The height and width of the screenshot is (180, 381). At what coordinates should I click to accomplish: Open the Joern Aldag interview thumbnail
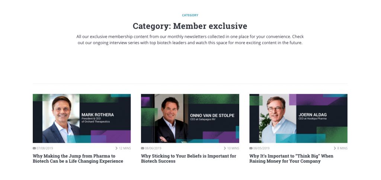click(x=298, y=118)
